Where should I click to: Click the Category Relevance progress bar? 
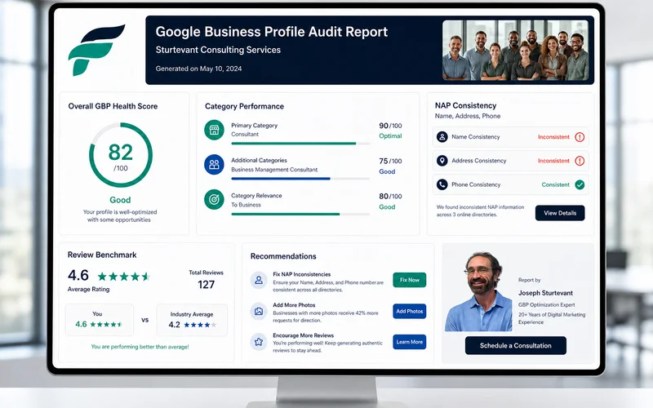click(300, 214)
